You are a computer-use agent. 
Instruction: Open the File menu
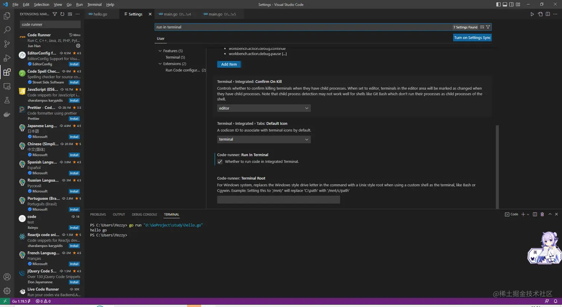click(x=15, y=4)
